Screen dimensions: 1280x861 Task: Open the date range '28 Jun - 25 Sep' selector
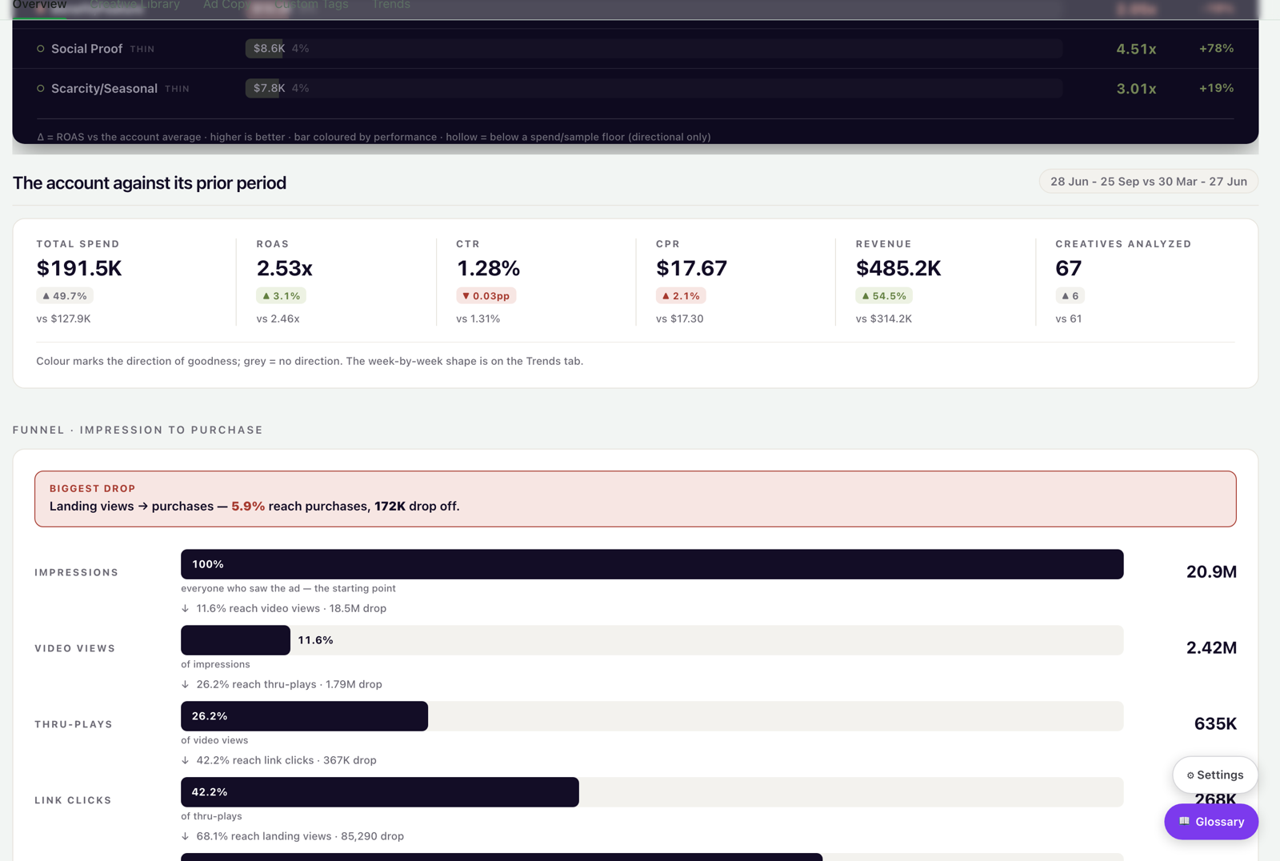coord(1148,182)
